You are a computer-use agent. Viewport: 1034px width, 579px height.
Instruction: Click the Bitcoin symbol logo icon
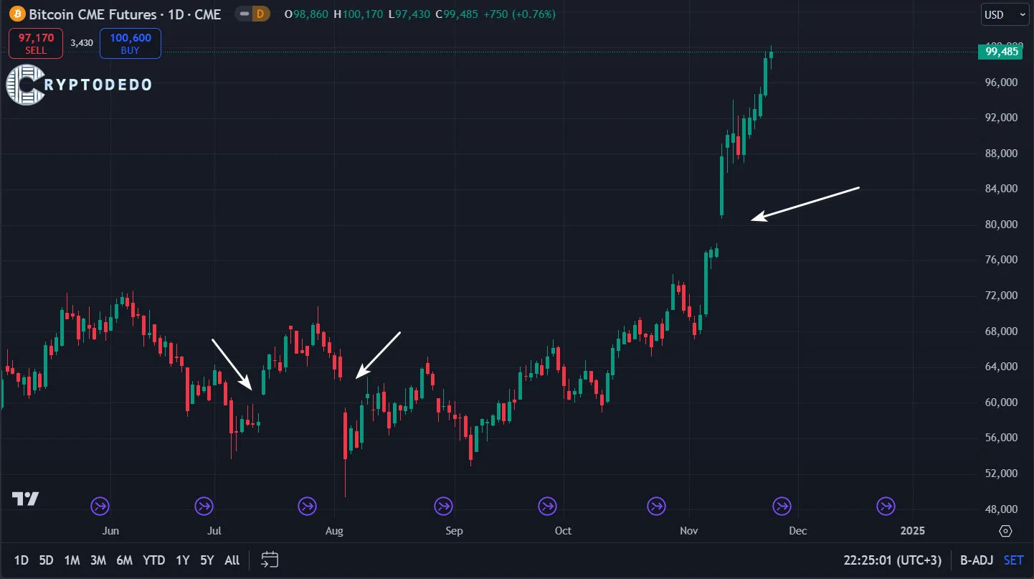click(x=16, y=14)
